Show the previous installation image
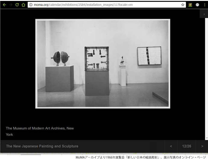This screenshot has height=160, width=208. (171, 146)
